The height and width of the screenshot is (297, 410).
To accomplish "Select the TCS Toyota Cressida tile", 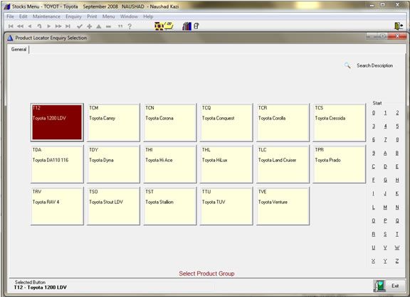I will pyautogui.click(x=340, y=122).
